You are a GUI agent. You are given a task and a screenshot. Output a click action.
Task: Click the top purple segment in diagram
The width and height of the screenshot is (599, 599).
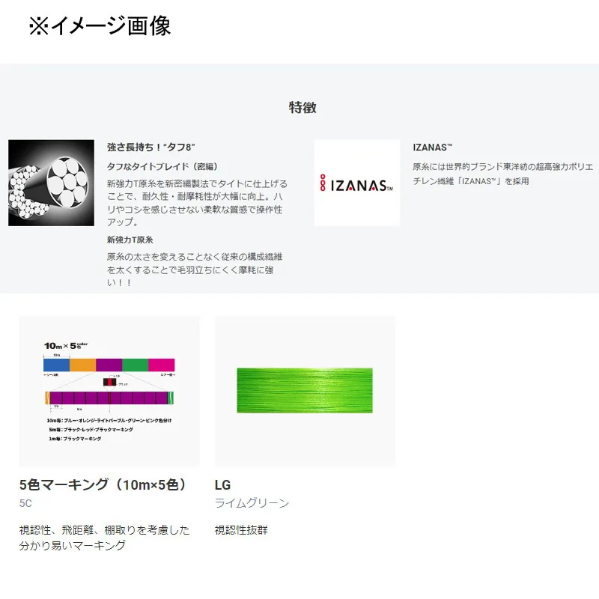tap(109, 365)
